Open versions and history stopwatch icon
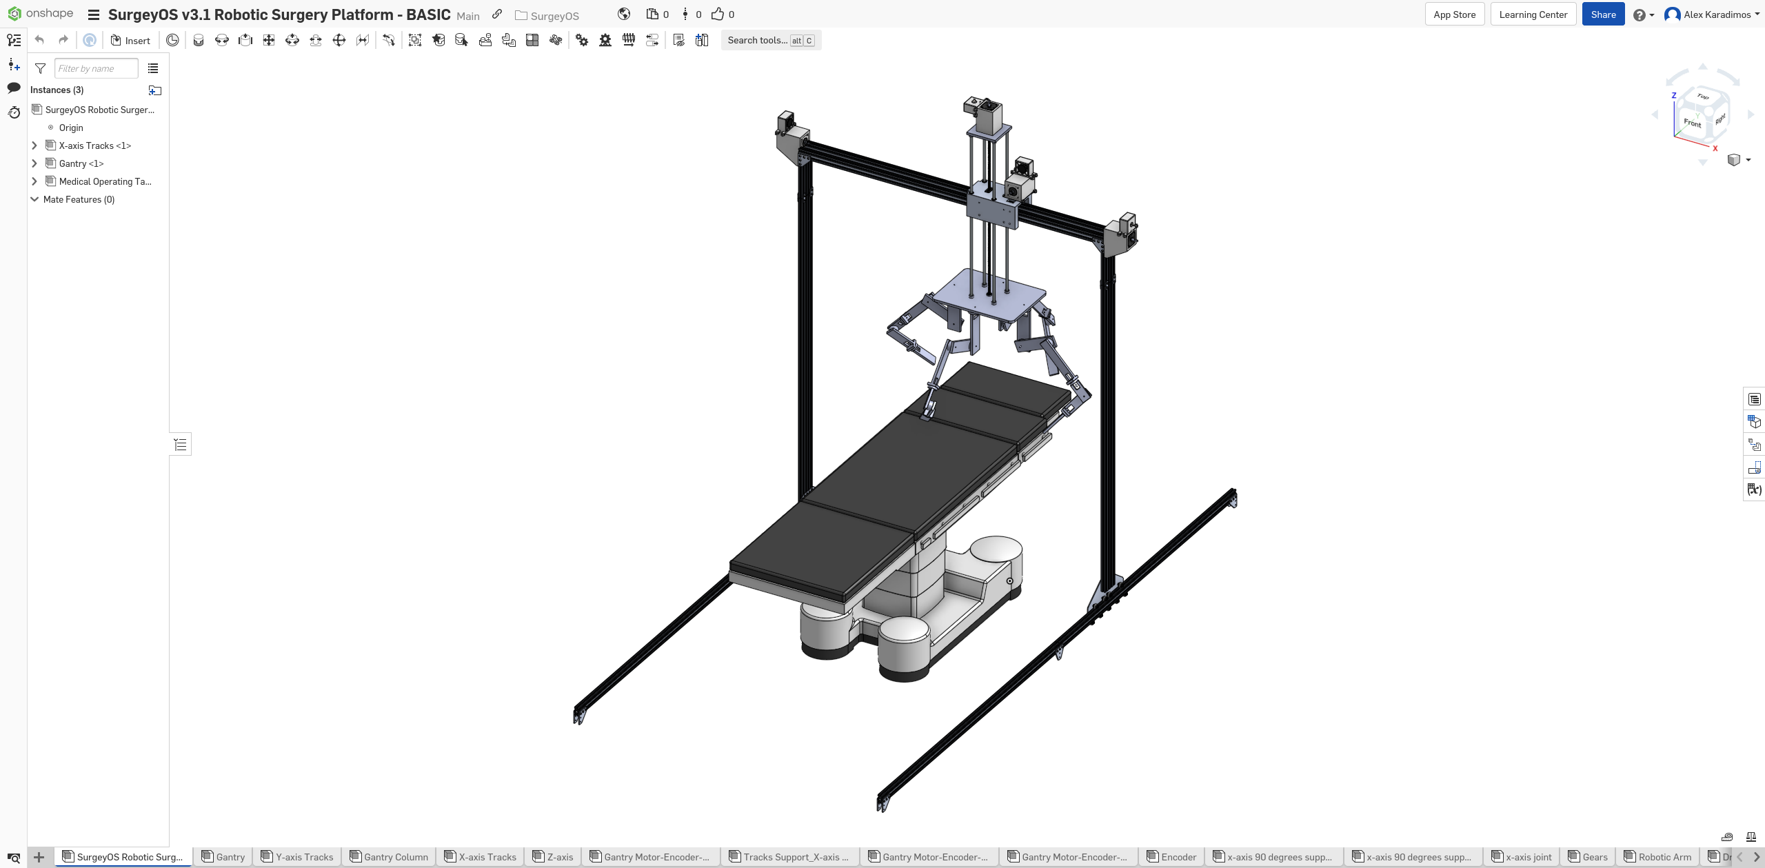 point(14,112)
